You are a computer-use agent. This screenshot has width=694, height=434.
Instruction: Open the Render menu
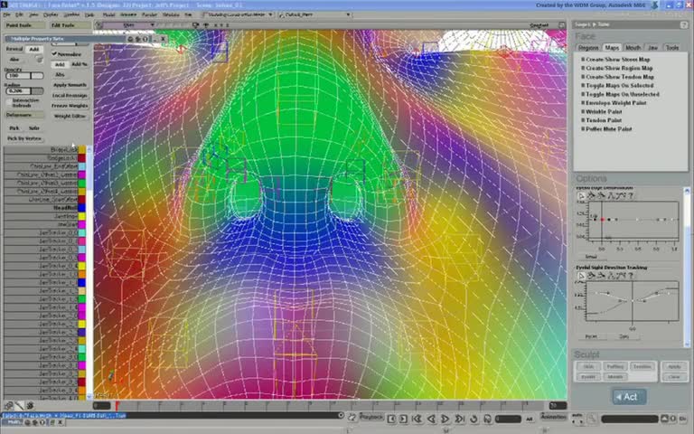click(x=150, y=14)
